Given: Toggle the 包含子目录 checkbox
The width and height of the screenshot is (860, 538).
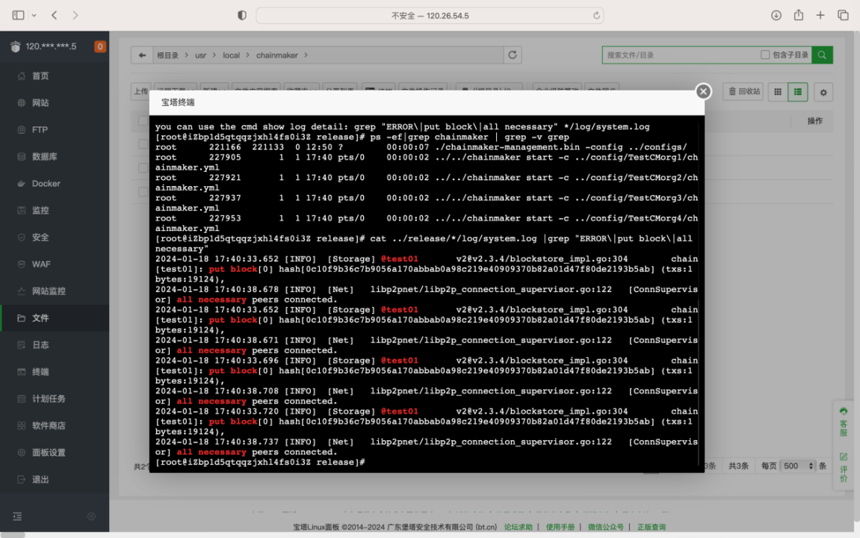Looking at the screenshot, I should tap(764, 55).
